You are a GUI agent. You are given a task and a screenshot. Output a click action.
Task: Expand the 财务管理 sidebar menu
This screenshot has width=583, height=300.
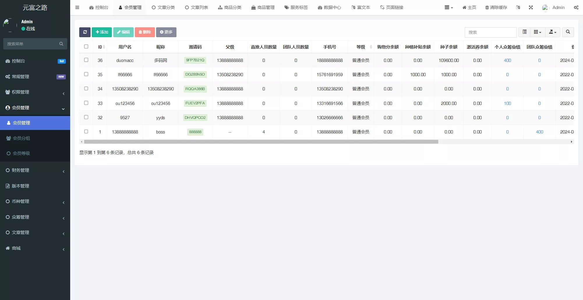35,170
